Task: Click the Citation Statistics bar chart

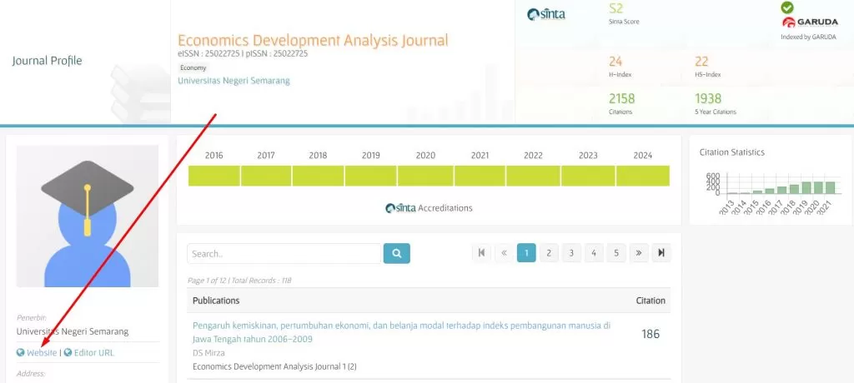Action: [x=771, y=187]
